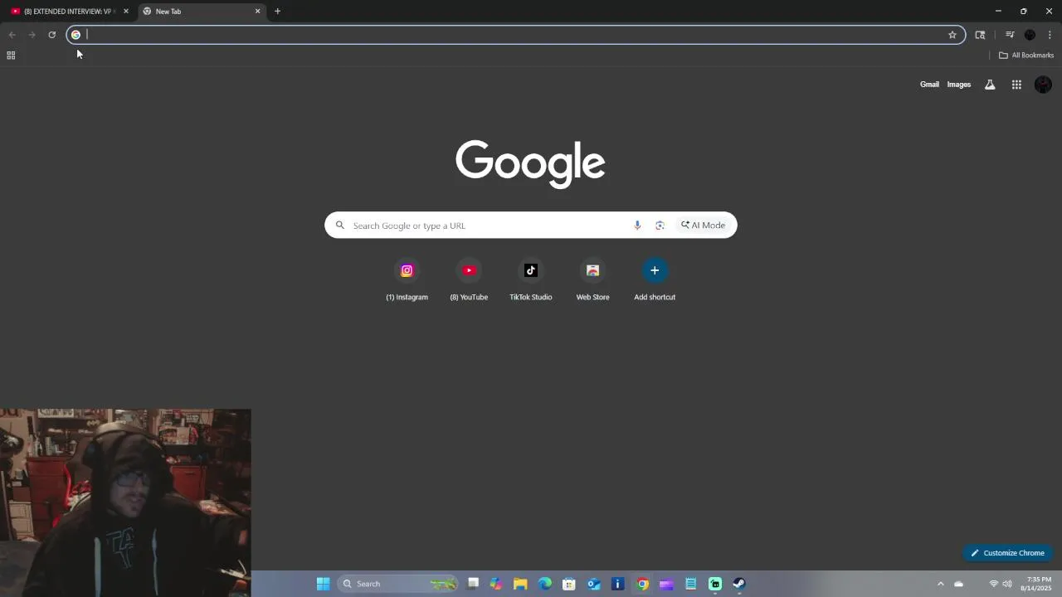Open All Bookmarks folder
1062x597 pixels.
pos(1026,56)
